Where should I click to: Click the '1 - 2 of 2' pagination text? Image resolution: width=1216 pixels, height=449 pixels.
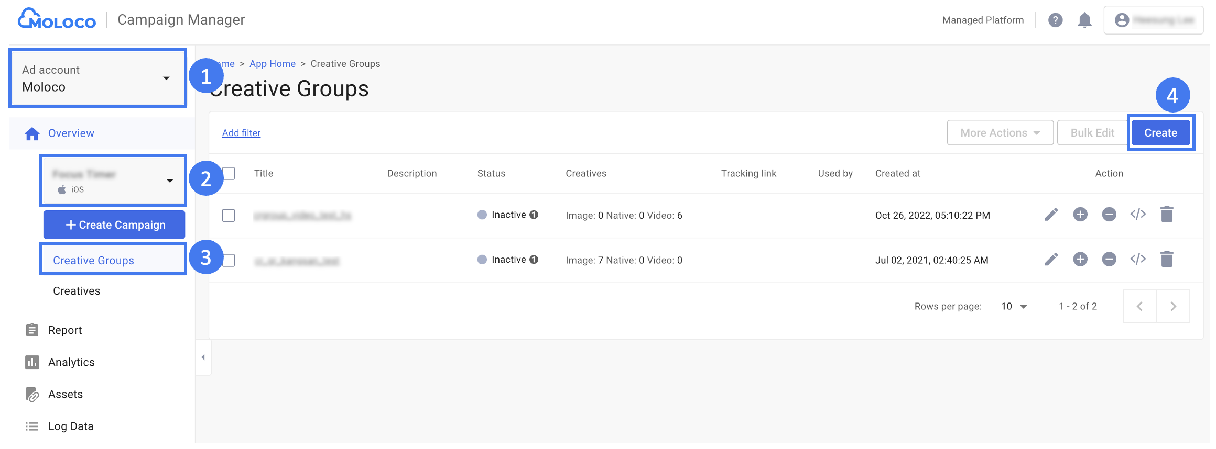(x=1078, y=307)
